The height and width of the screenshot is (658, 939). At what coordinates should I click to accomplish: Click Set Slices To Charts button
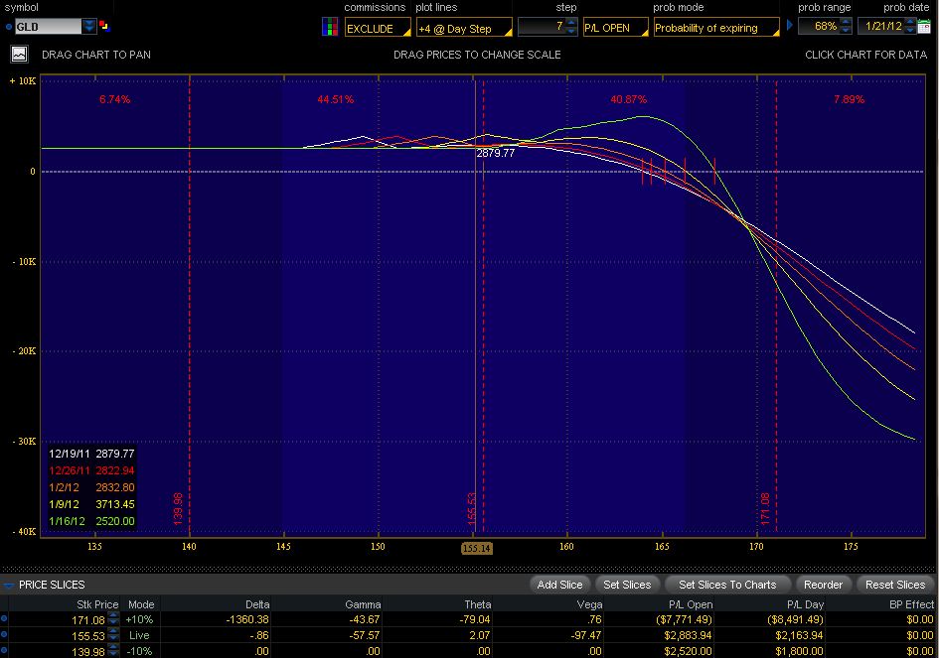click(727, 585)
